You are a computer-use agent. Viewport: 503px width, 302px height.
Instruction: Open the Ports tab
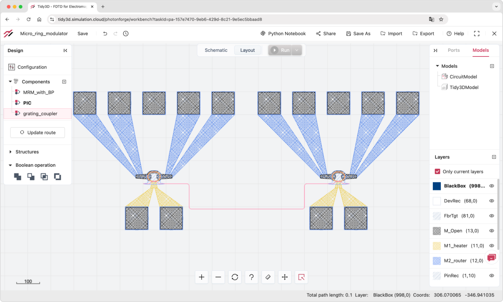453,50
